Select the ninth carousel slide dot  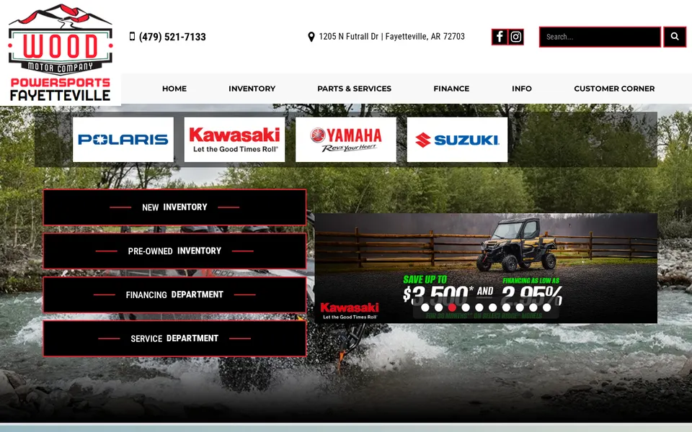pos(533,307)
